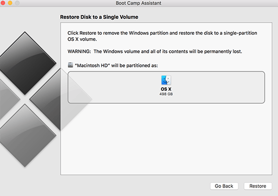This screenshot has width=278, height=196.
Task: Click the "Restore Disk to a Single Volume" heading
Action: point(99,17)
